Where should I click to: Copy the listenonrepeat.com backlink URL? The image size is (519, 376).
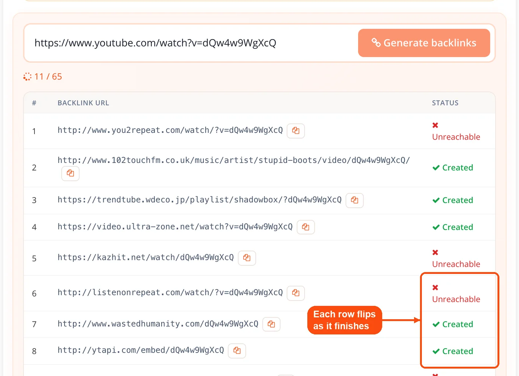click(296, 293)
